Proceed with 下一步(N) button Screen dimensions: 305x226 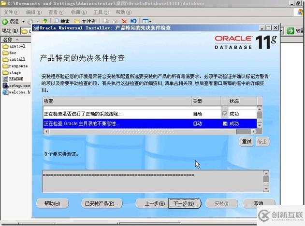tap(184, 203)
